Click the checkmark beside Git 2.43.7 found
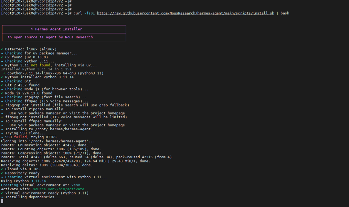Viewport: 349px width, 207px height. click(x=2, y=85)
